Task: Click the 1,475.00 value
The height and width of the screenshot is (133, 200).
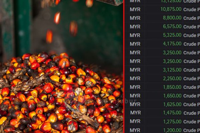Action: (172, 113)
